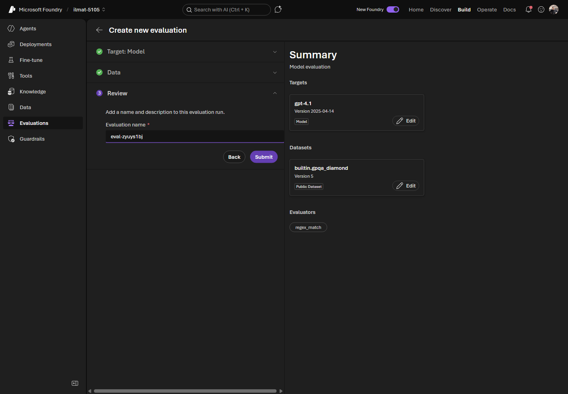
Task: Click the scrollbar left arrow
Action: click(90, 391)
